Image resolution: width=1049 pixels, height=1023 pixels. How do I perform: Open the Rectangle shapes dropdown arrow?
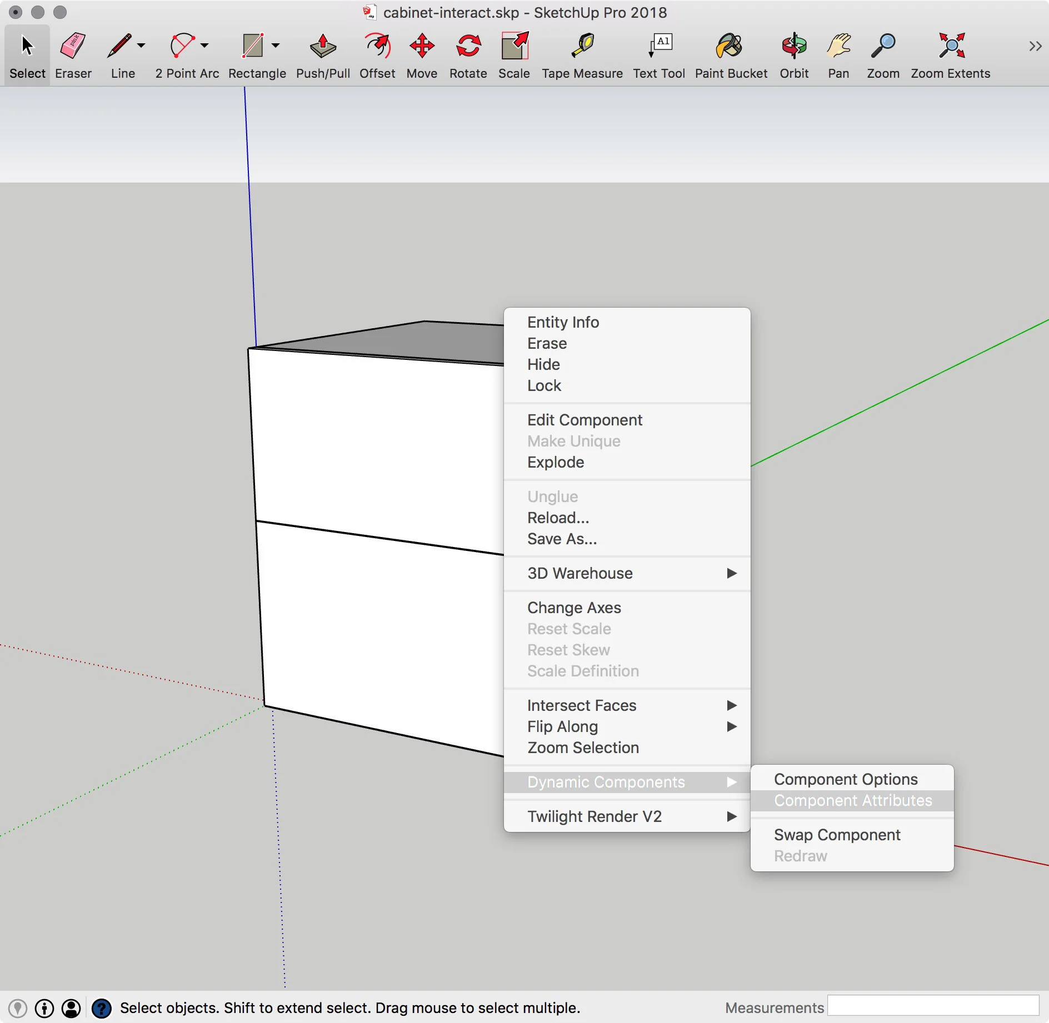276,46
